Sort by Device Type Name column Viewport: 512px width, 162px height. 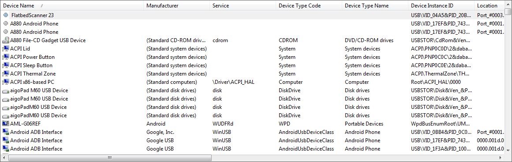click(x=375, y=6)
